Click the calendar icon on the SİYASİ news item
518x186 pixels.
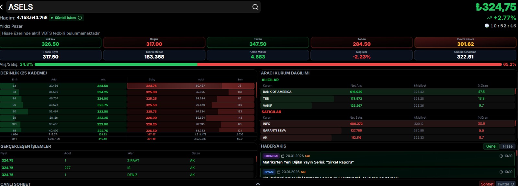pos(278,172)
